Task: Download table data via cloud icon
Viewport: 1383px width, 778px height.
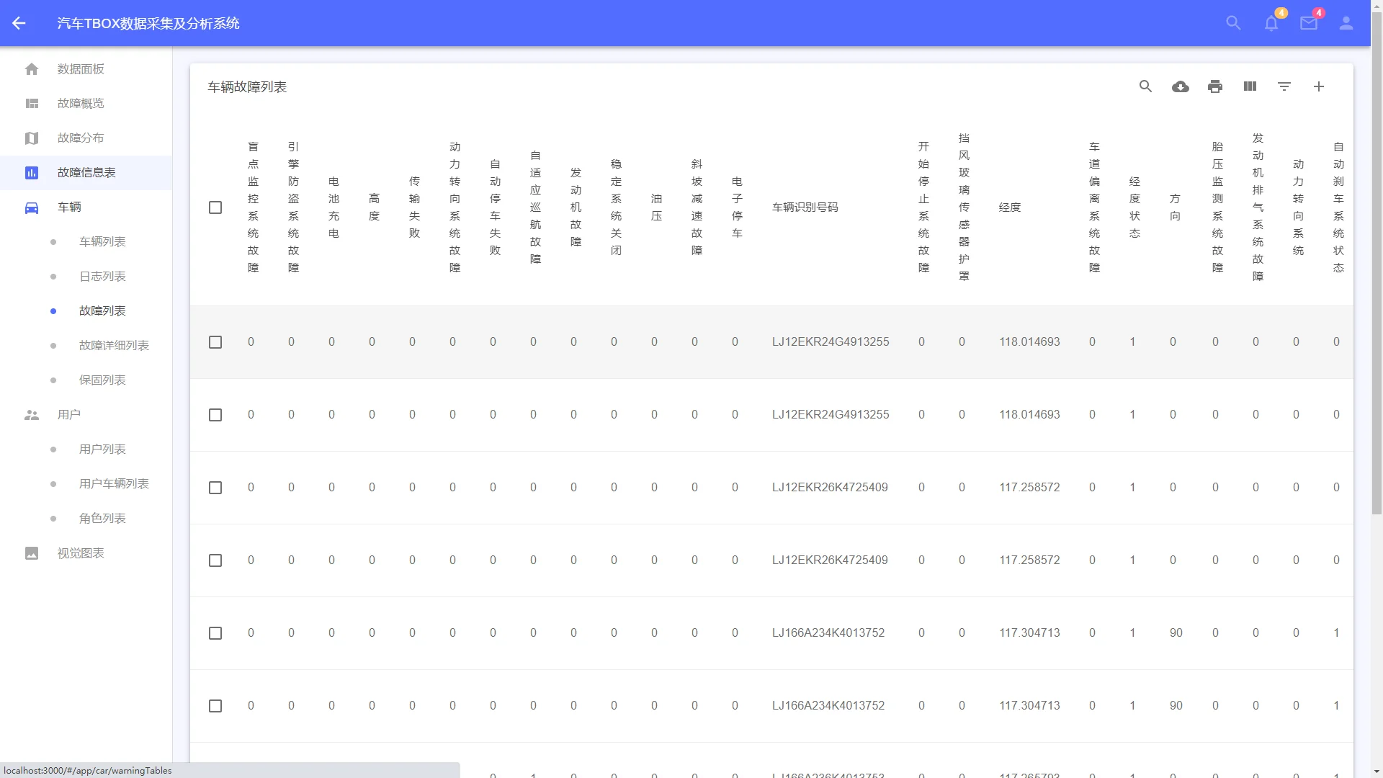Action: tap(1180, 86)
